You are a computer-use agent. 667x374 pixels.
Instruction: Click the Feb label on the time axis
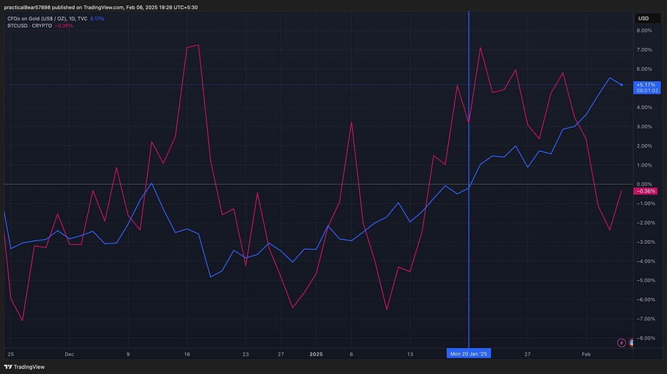(586, 354)
